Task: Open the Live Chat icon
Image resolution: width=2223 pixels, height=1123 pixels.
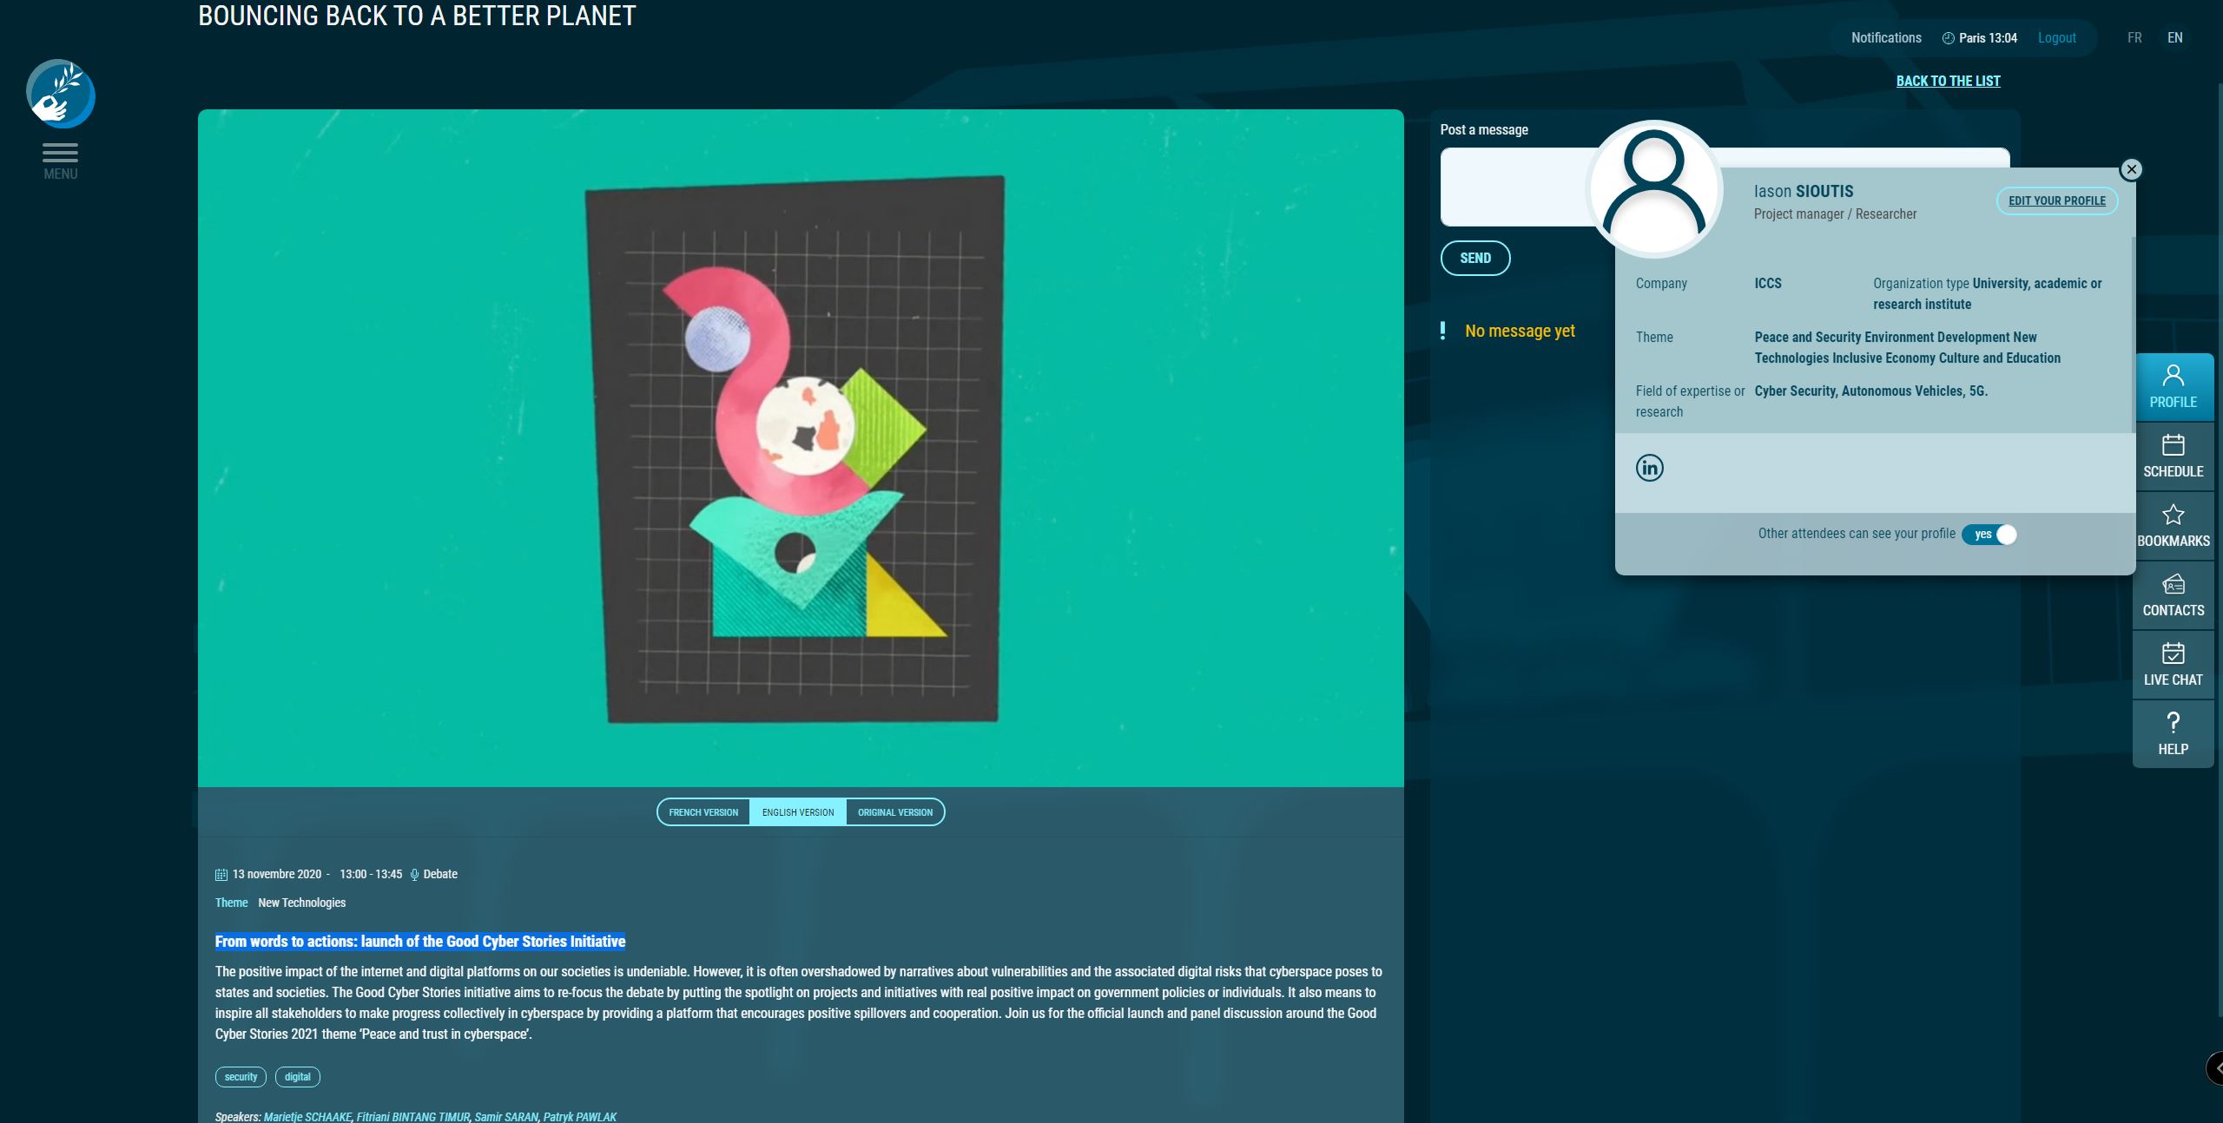Action: point(2173,664)
